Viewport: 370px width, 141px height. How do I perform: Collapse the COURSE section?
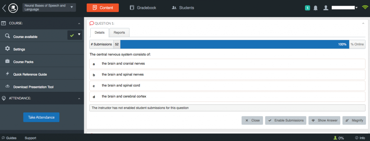(79, 23)
